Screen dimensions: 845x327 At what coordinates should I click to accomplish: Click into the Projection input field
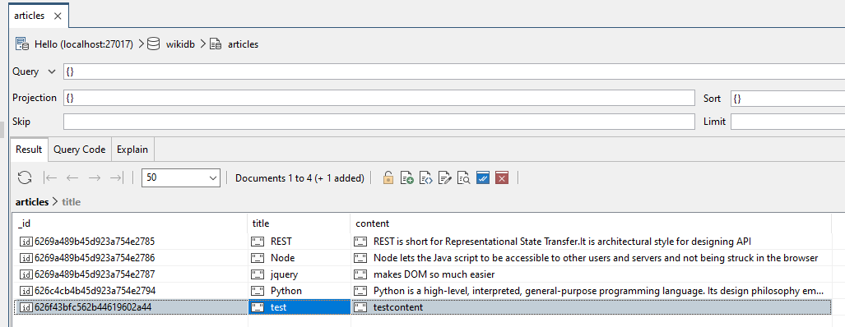tap(378, 99)
